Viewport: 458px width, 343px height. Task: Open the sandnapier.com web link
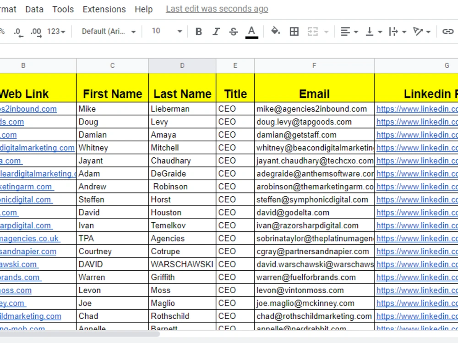28,252
